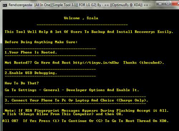Click 'Note: If RSA Fingerprint Messages Appears' line
179x131 pixels.
pyautogui.click(x=87, y=111)
